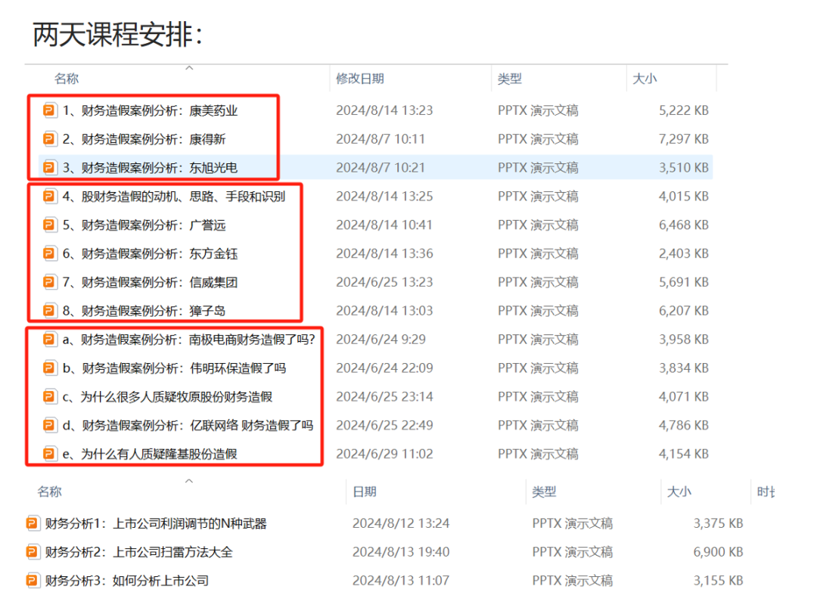Select the file size 6,900 KB
The width and height of the screenshot is (817, 605).
point(718,552)
